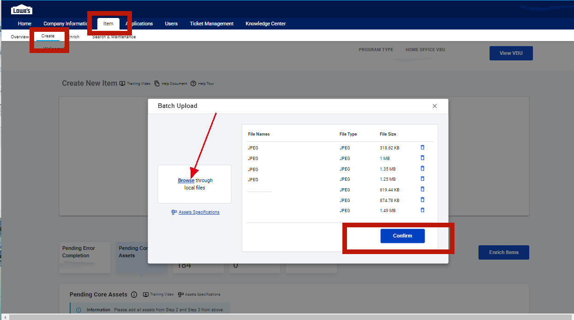Select the Create sub-tab
This screenshot has height=320, width=574.
click(x=48, y=36)
